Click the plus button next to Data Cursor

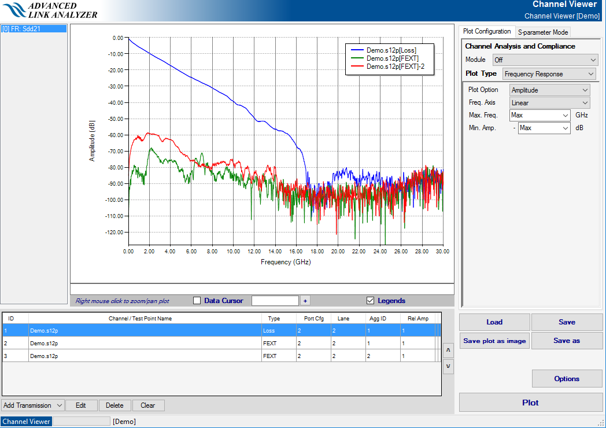[x=305, y=301]
